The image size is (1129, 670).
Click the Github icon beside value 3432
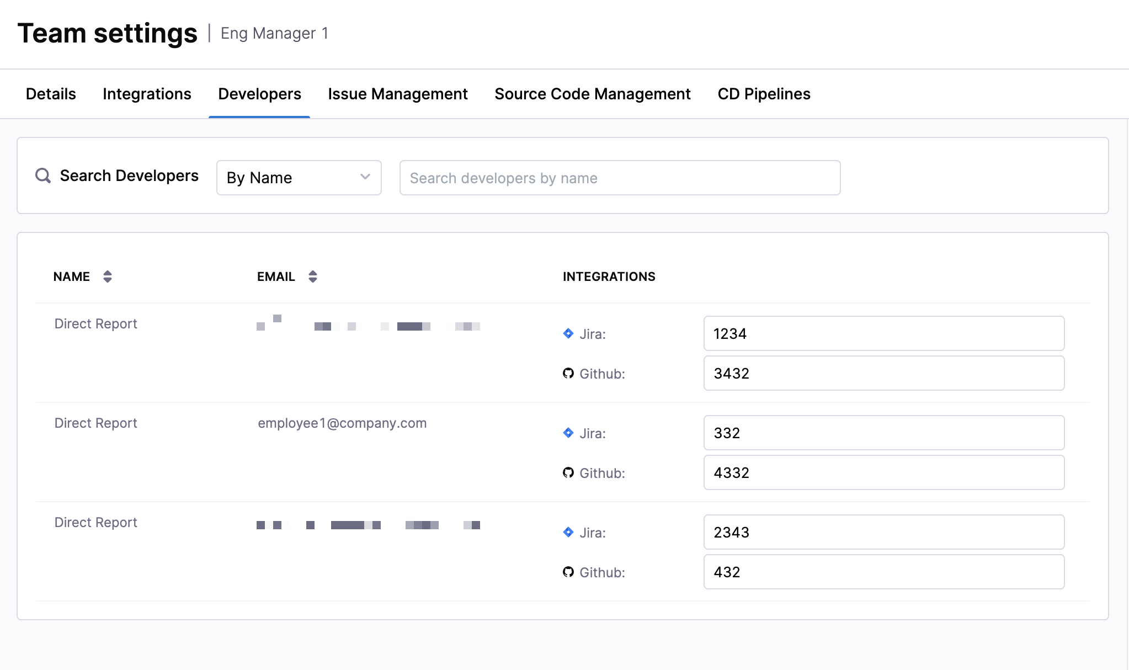pyautogui.click(x=568, y=374)
